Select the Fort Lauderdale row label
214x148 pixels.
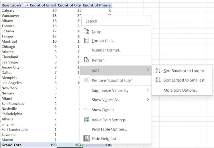pyautogui.click(x=15, y=129)
